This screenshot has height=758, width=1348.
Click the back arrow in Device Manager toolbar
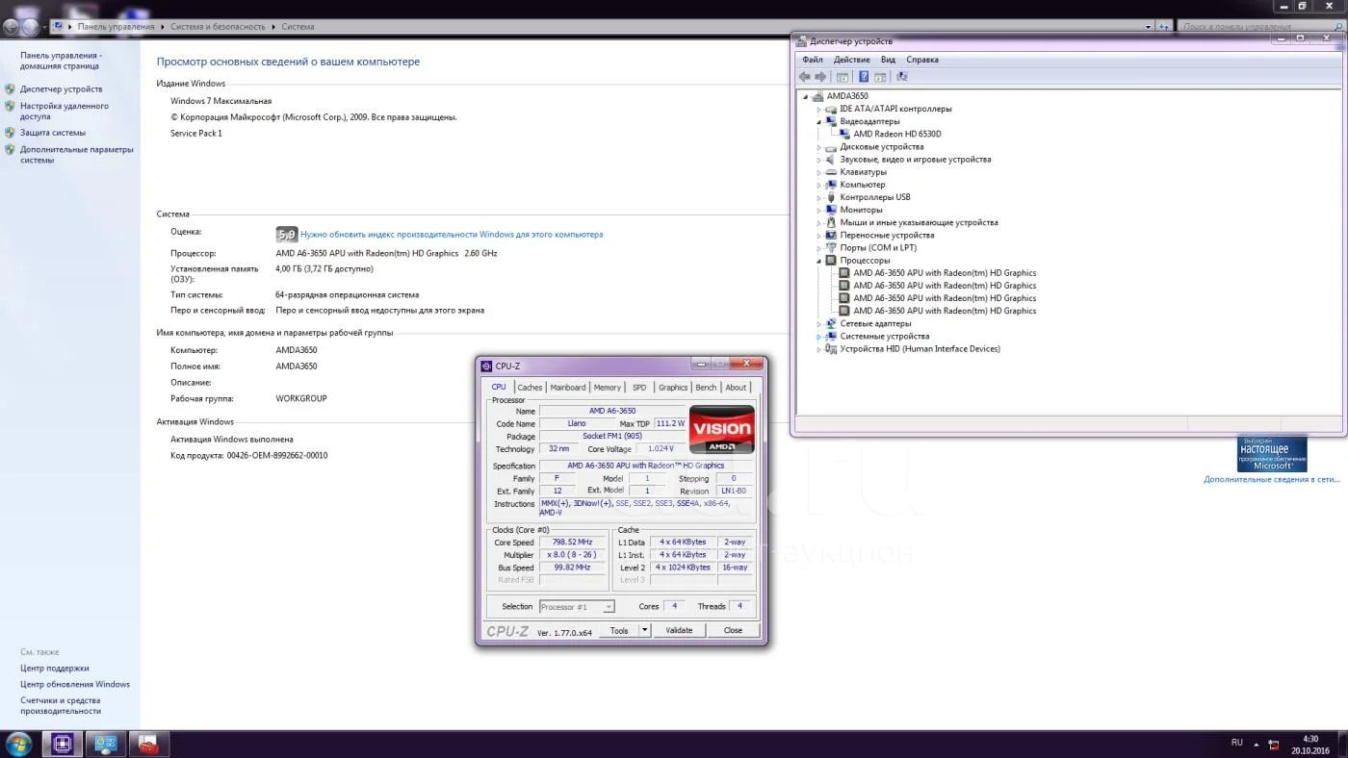(x=805, y=77)
